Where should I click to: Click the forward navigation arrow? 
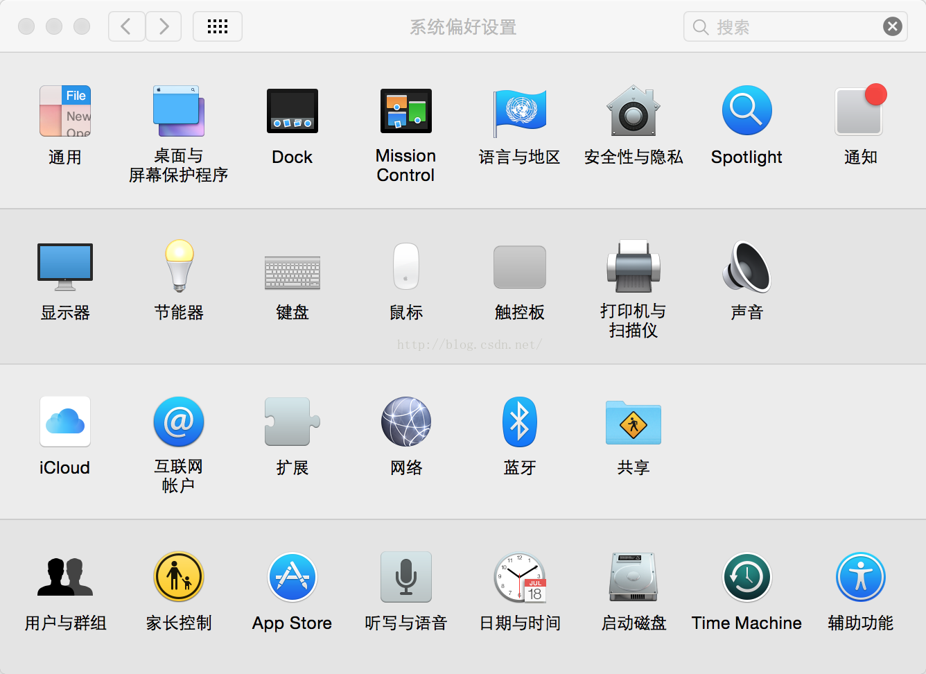point(164,26)
